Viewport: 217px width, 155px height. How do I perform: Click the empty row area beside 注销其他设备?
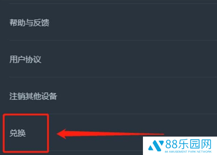(137, 96)
